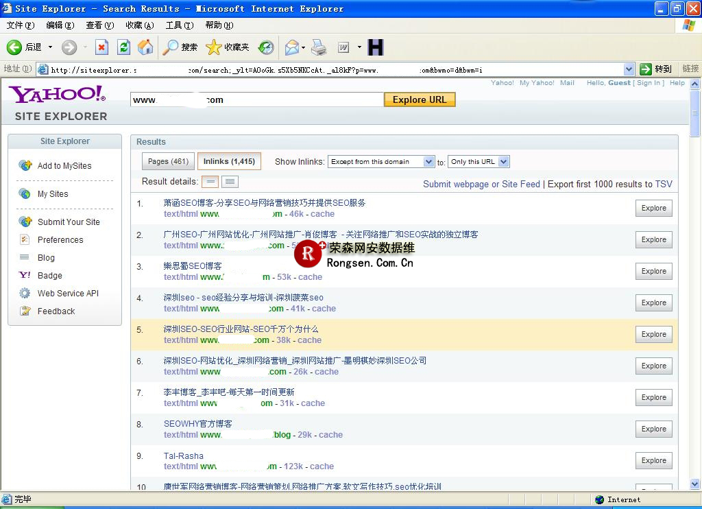Open the address bar URL dropdown arrow
This screenshot has height=509, width=702.
tap(629, 69)
